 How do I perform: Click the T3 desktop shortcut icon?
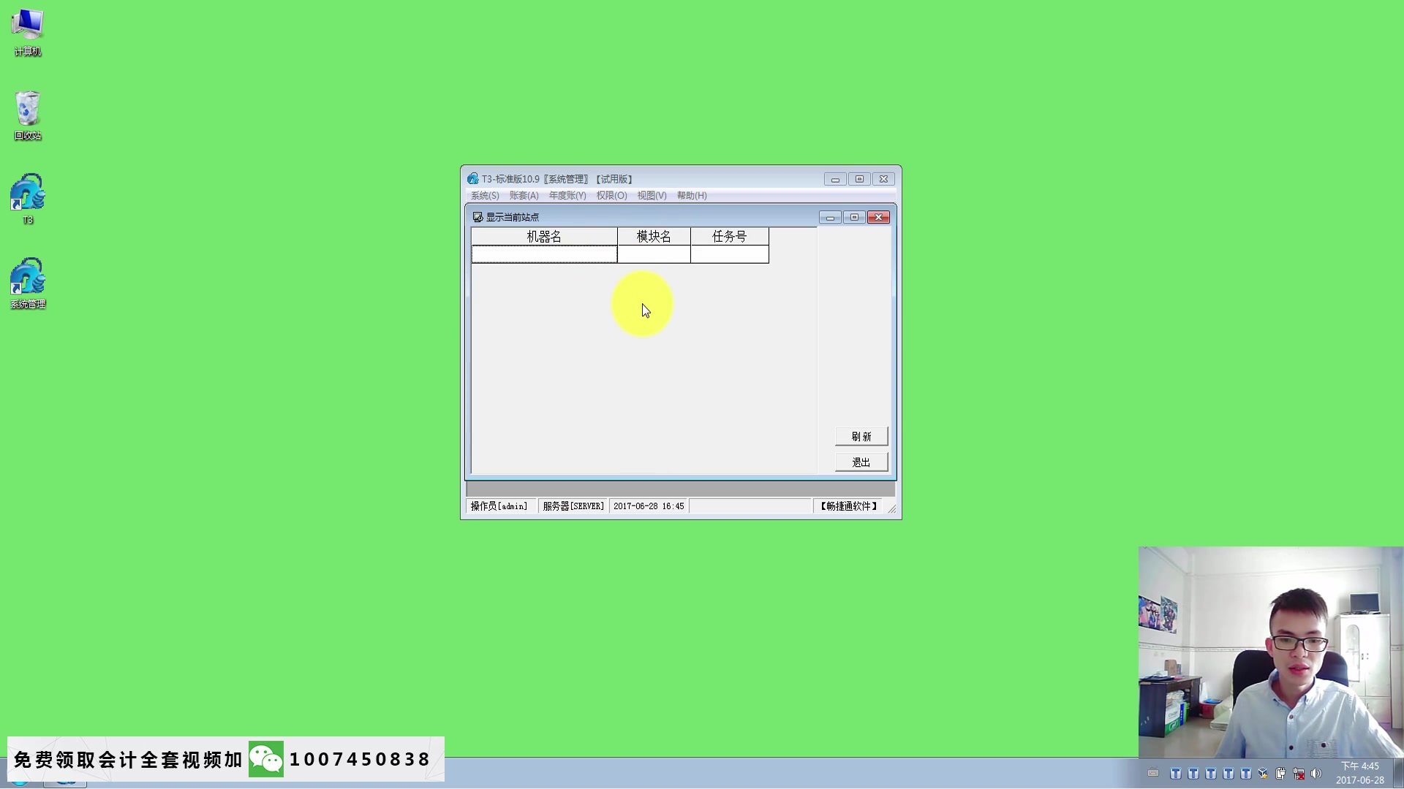tap(27, 199)
